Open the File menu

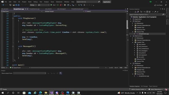pos(6,2)
